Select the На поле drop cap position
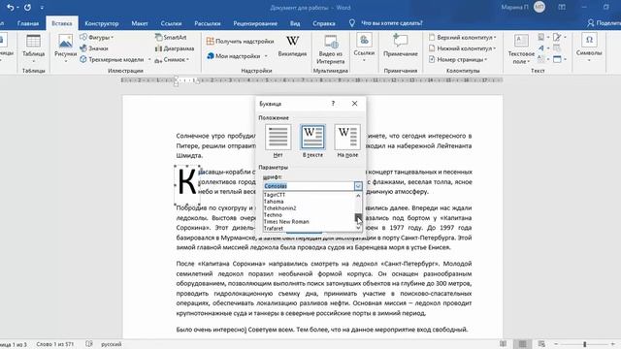 (x=347, y=141)
